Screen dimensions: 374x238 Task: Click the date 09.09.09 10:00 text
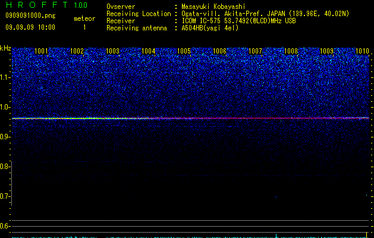pos(30,27)
